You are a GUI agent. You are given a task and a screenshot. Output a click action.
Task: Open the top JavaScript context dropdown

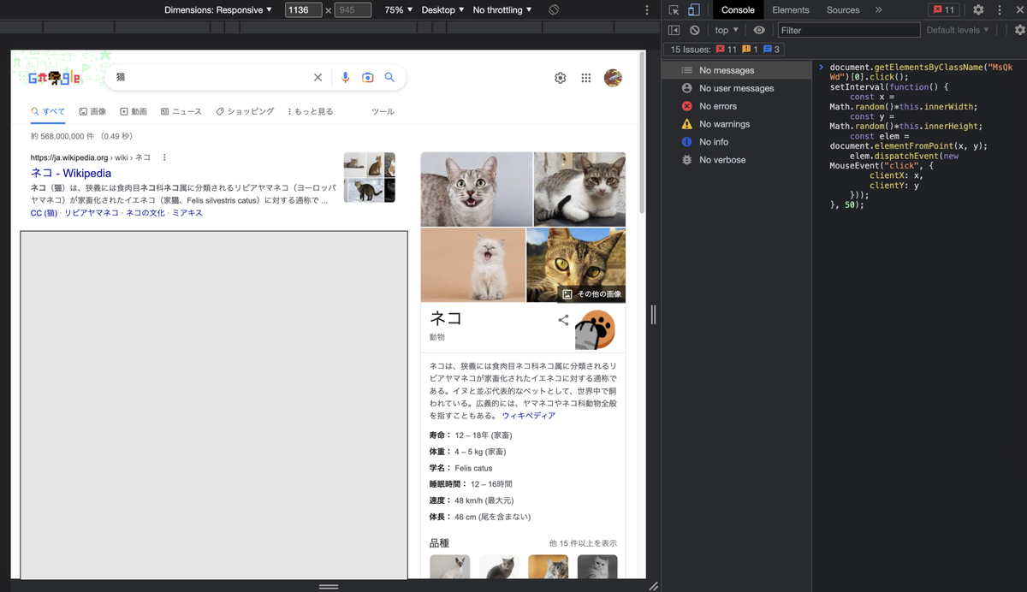click(x=727, y=30)
